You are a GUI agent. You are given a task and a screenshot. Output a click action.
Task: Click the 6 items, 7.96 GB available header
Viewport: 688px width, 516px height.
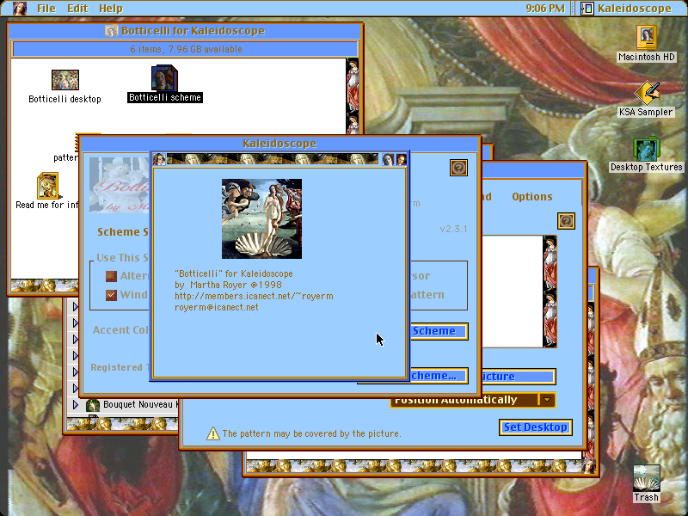(186, 49)
